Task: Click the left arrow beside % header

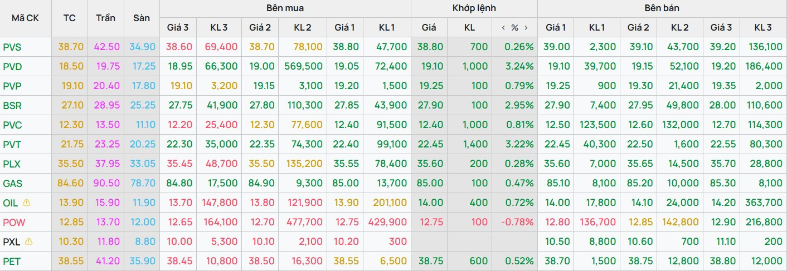Action: point(503,27)
